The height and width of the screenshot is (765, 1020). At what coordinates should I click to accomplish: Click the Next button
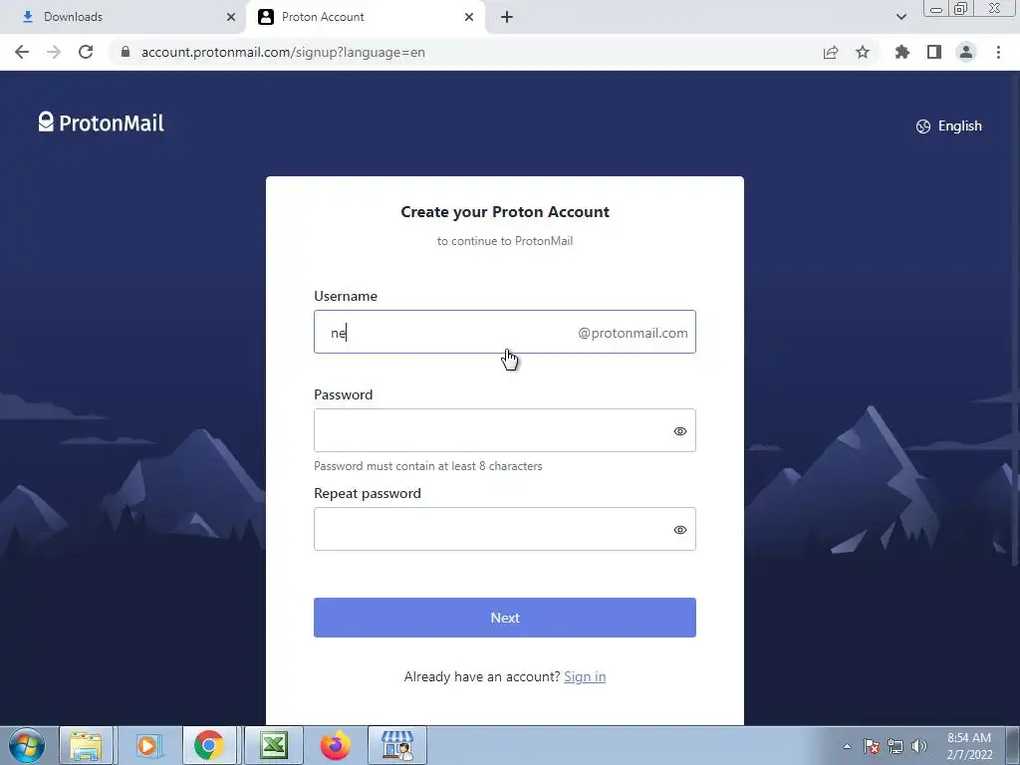[505, 618]
